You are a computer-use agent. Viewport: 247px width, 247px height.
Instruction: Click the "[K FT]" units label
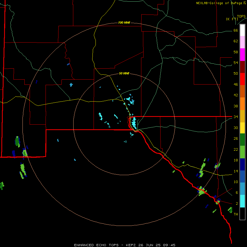[x=232, y=19]
